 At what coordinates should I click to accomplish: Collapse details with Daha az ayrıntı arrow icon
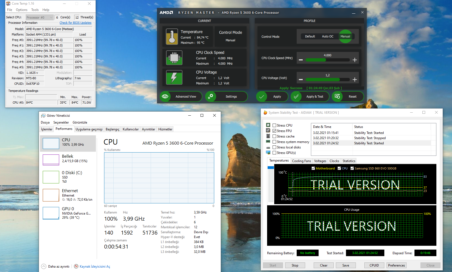[x=44, y=266]
